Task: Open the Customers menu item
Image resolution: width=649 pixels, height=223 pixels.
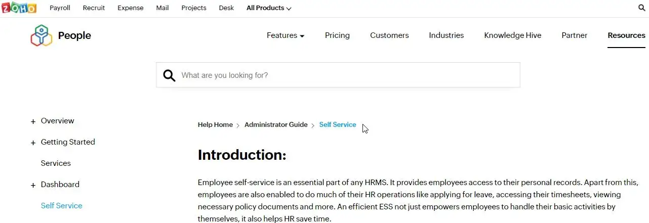Action: click(x=389, y=35)
